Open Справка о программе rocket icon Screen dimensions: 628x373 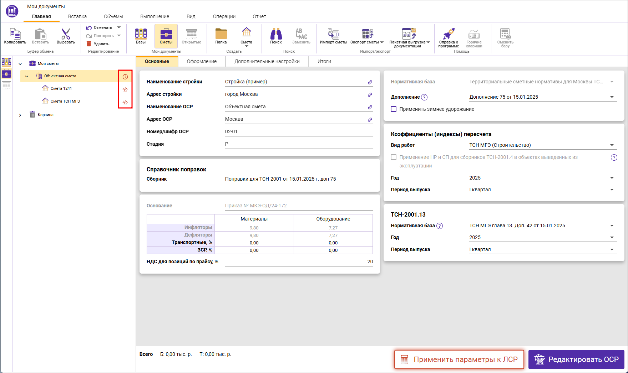click(449, 35)
